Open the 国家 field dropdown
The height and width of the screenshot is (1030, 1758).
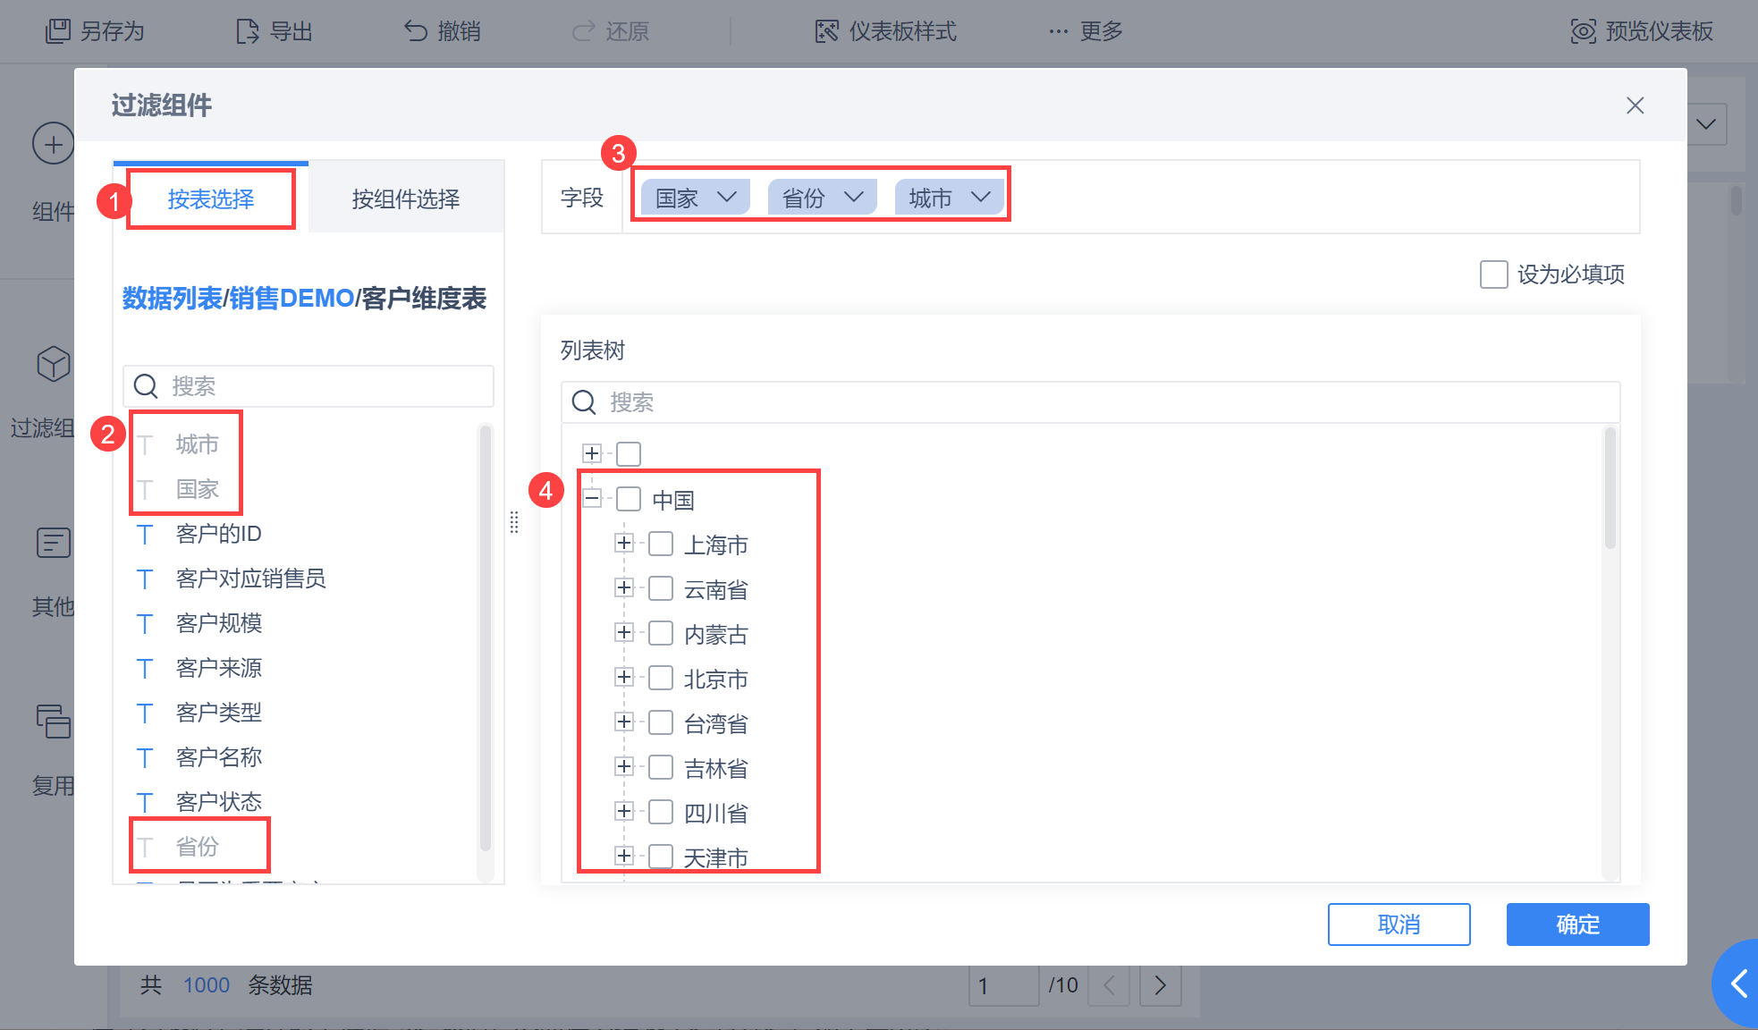click(727, 197)
